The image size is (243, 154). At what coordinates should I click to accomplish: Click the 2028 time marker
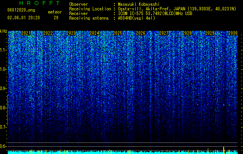click(187, 33)
